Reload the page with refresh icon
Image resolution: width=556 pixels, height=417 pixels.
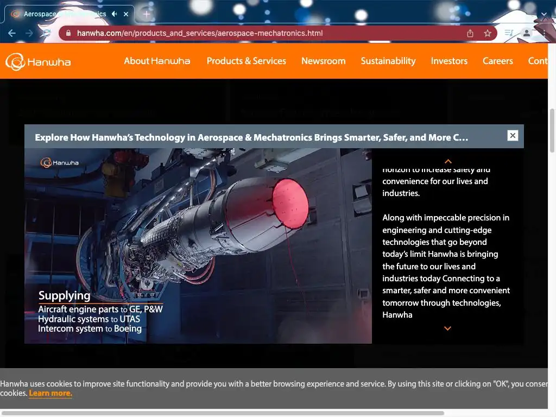(47, 33)
